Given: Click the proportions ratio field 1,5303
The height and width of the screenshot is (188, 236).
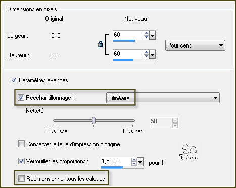Looking at the screenshot, I should pos(116,161).
